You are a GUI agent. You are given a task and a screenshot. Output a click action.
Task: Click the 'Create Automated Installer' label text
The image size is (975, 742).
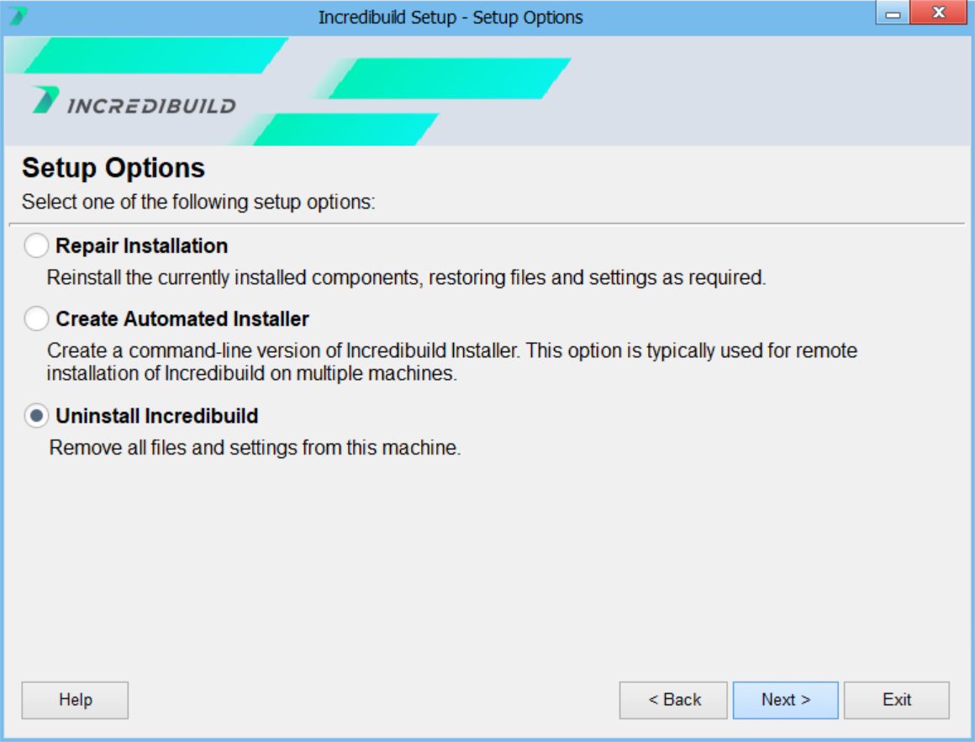point(182,319)
